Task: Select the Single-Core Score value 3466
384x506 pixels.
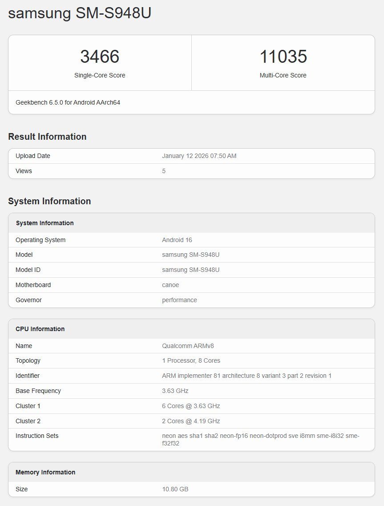Action: (x=100, y=57)
